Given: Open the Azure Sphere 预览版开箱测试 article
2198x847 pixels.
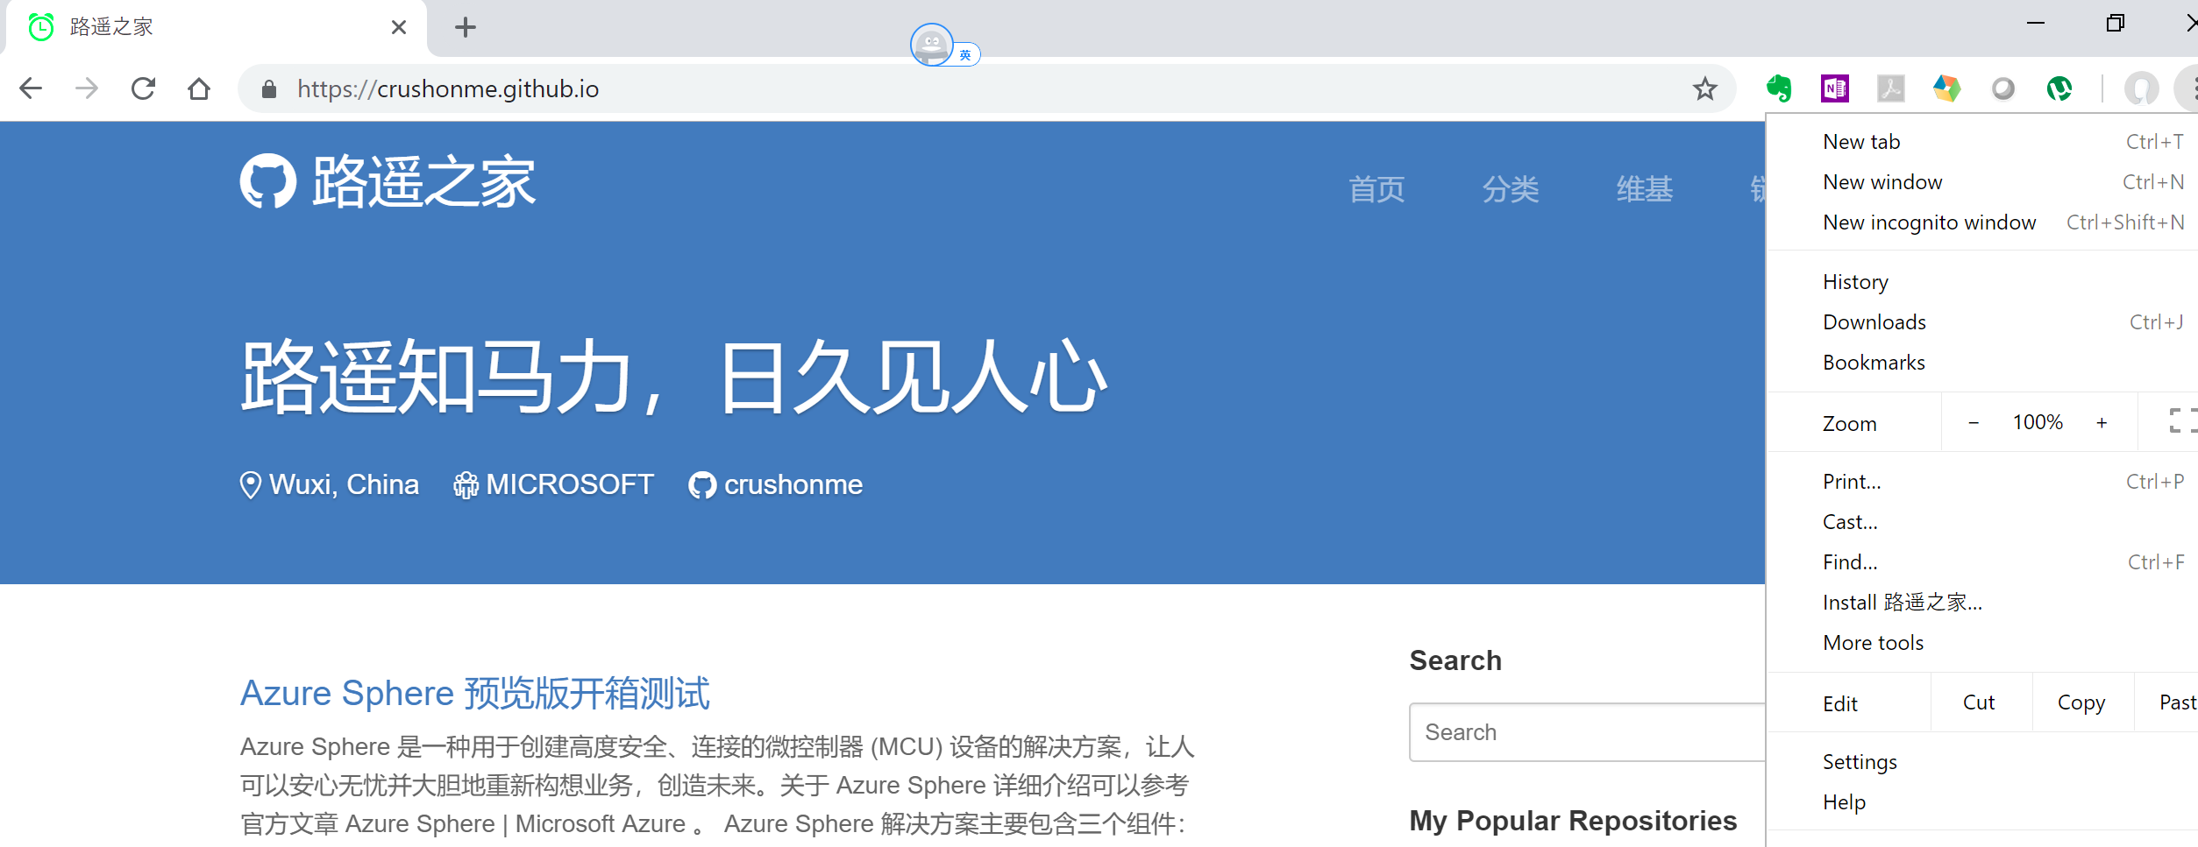Looking at the screenshot, I should (x=475, y=693).
